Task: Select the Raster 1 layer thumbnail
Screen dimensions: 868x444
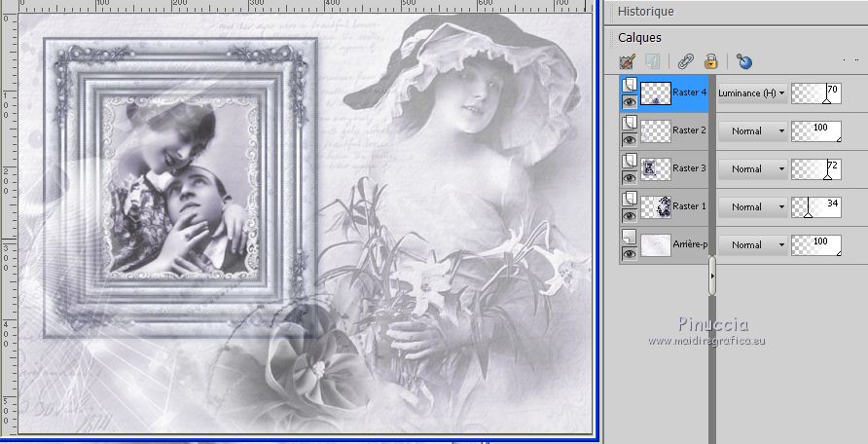Action: click(x=656, y=207)
